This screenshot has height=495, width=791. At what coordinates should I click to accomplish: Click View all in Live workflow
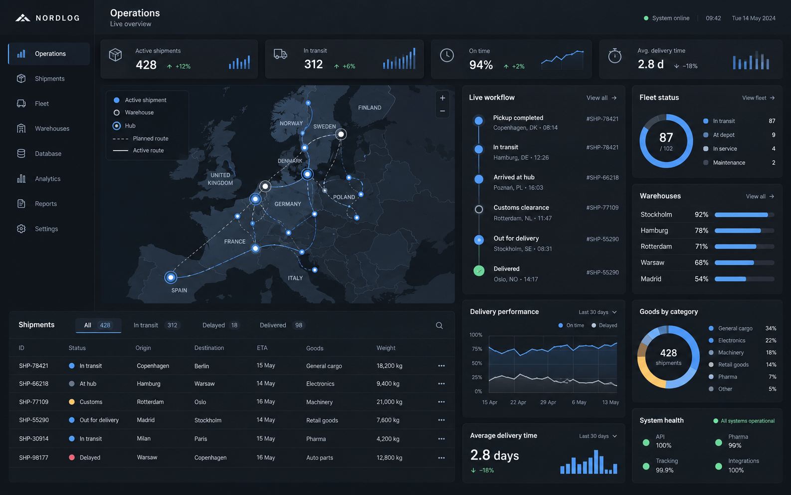(601, 98)
